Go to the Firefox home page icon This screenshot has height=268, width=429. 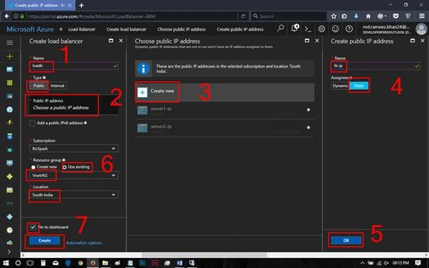(x=368, y=16)
